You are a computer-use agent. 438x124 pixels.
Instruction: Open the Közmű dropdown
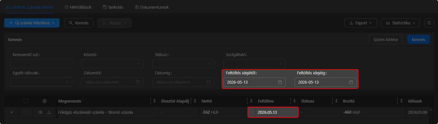pyautogui.click(x=112, y=64)
